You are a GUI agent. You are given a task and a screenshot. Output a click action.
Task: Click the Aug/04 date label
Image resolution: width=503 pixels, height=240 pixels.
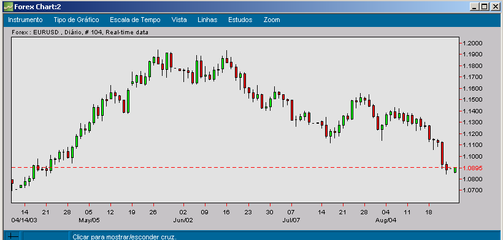pyautogui.click(x=386, y=220)
